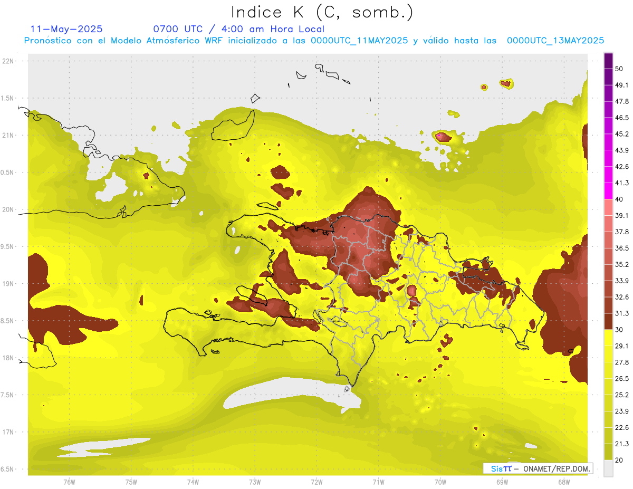Viewport: 633px width, 489px height.
Task: Click the colorbar value "49.1"
Action: coord(621,85)
